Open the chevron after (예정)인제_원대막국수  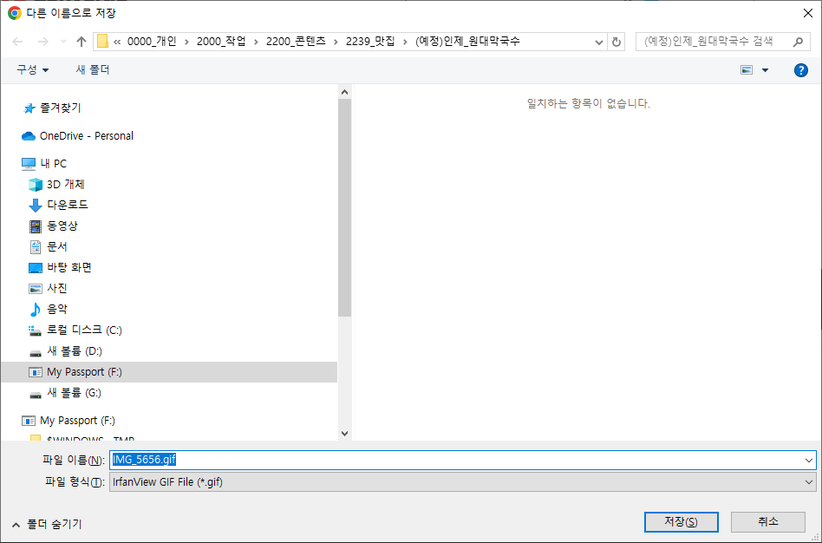coord(598,41)
